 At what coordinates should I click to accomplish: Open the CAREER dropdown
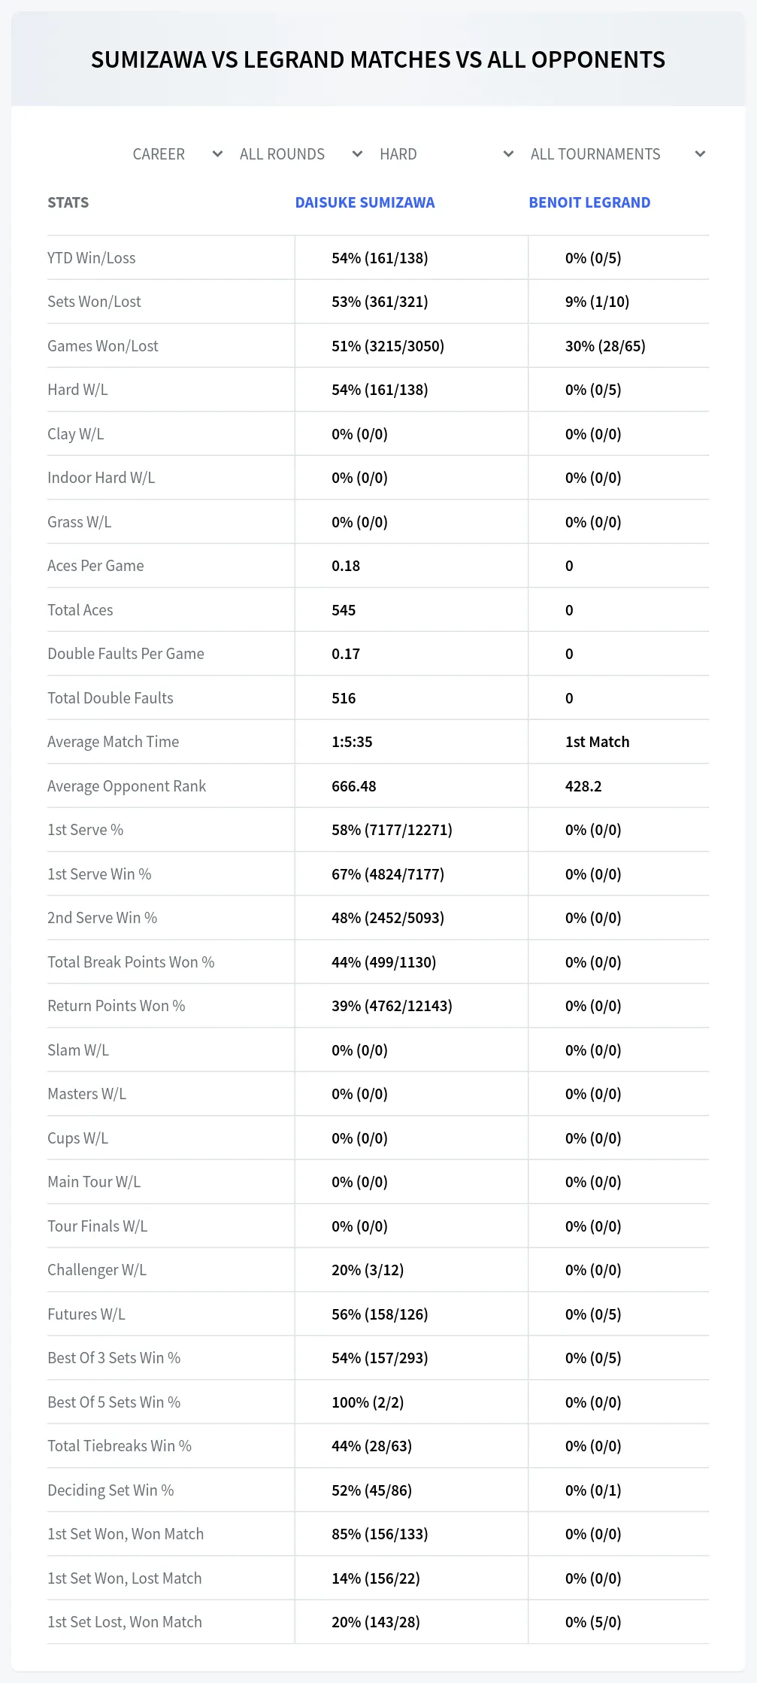tap(176, 154)
